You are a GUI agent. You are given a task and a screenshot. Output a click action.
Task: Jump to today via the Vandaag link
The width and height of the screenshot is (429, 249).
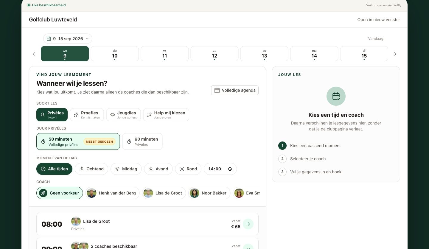(376, 39)
